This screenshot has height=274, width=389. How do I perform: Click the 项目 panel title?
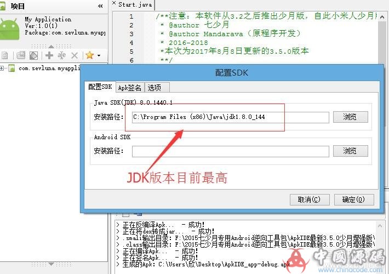[18, 6]
